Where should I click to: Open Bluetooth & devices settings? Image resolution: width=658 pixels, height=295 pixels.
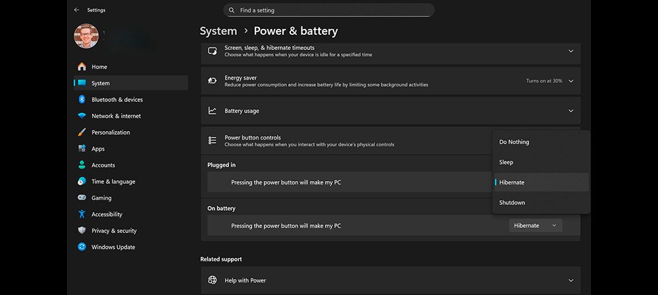click(130, 99)
